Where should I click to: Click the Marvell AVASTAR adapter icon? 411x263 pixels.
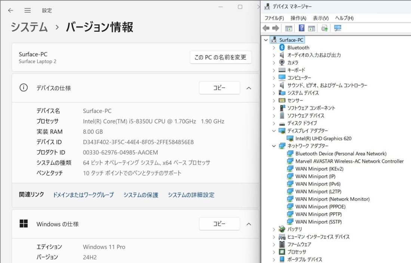click(x=290, y=161)
